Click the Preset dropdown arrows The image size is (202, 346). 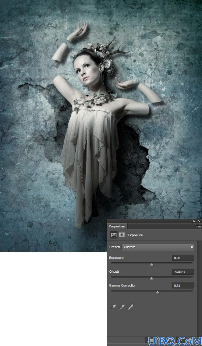pos(192,247)
